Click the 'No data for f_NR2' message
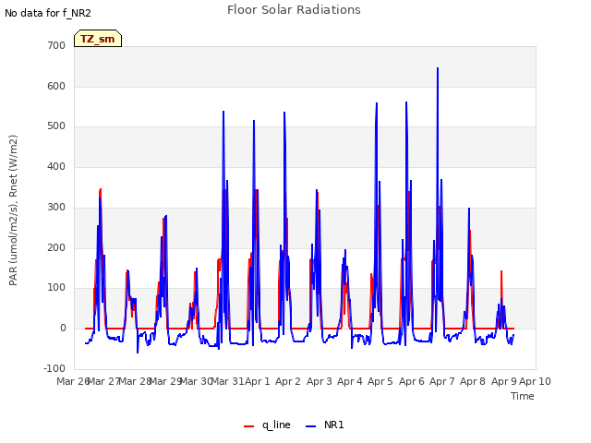Viewport: 591px width, 443px height. [x=48, y=13]
